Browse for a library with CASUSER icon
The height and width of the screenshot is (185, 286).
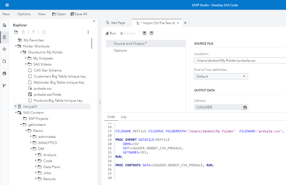245,107
